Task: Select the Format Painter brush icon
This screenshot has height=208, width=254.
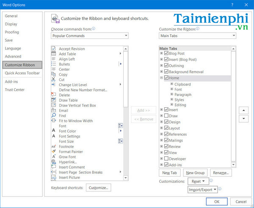Action: tap(54, 151)
